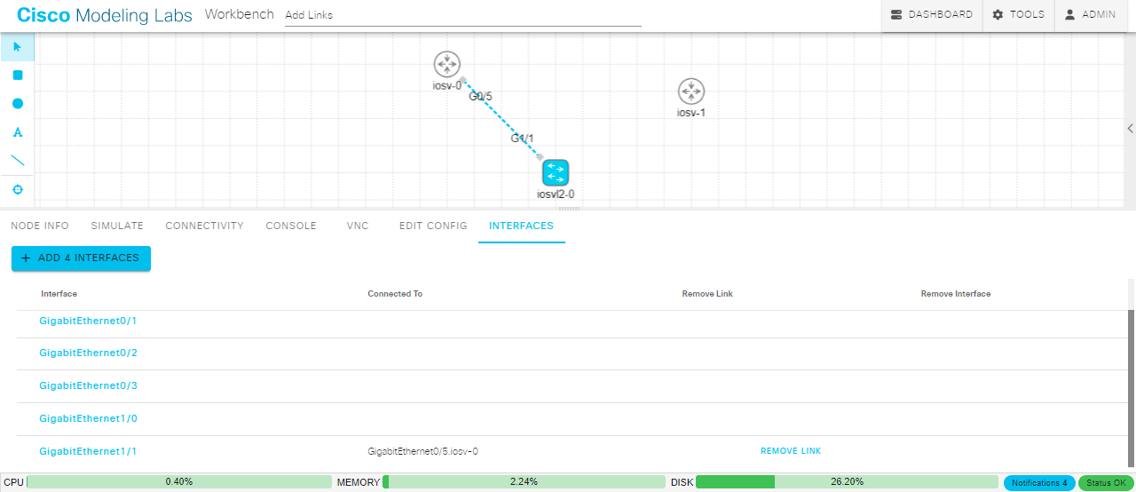The width and height of the screenshot is (1136, 492).
Task: Click the G1/1 link endpoint label
Action: click(x=523, y=139)
